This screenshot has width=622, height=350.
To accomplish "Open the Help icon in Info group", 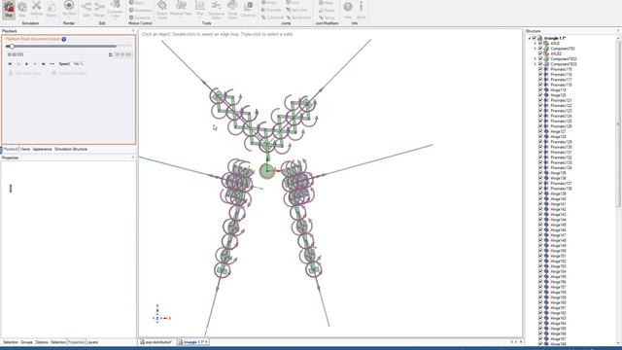I will point(348,10).
